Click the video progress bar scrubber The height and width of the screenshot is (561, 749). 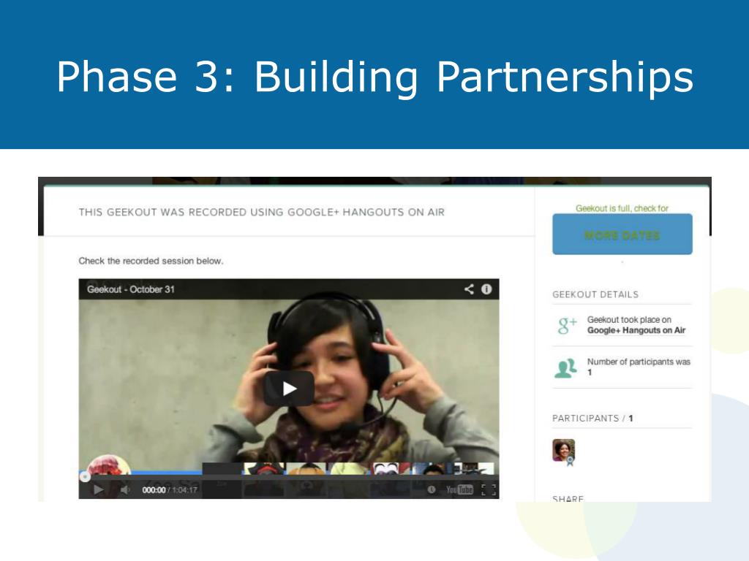tap(85, 476)
